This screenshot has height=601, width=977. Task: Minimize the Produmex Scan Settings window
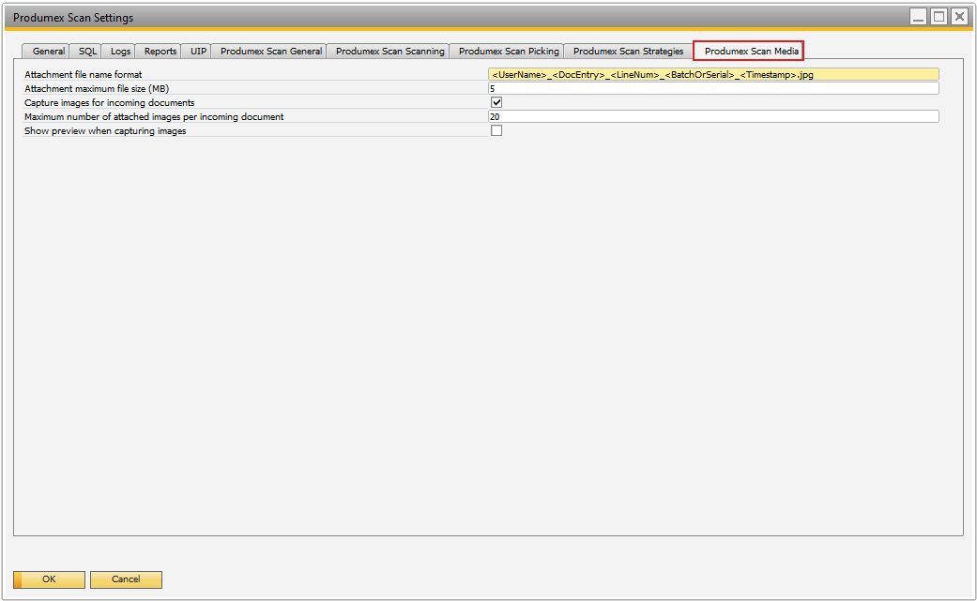coord(918,17)
